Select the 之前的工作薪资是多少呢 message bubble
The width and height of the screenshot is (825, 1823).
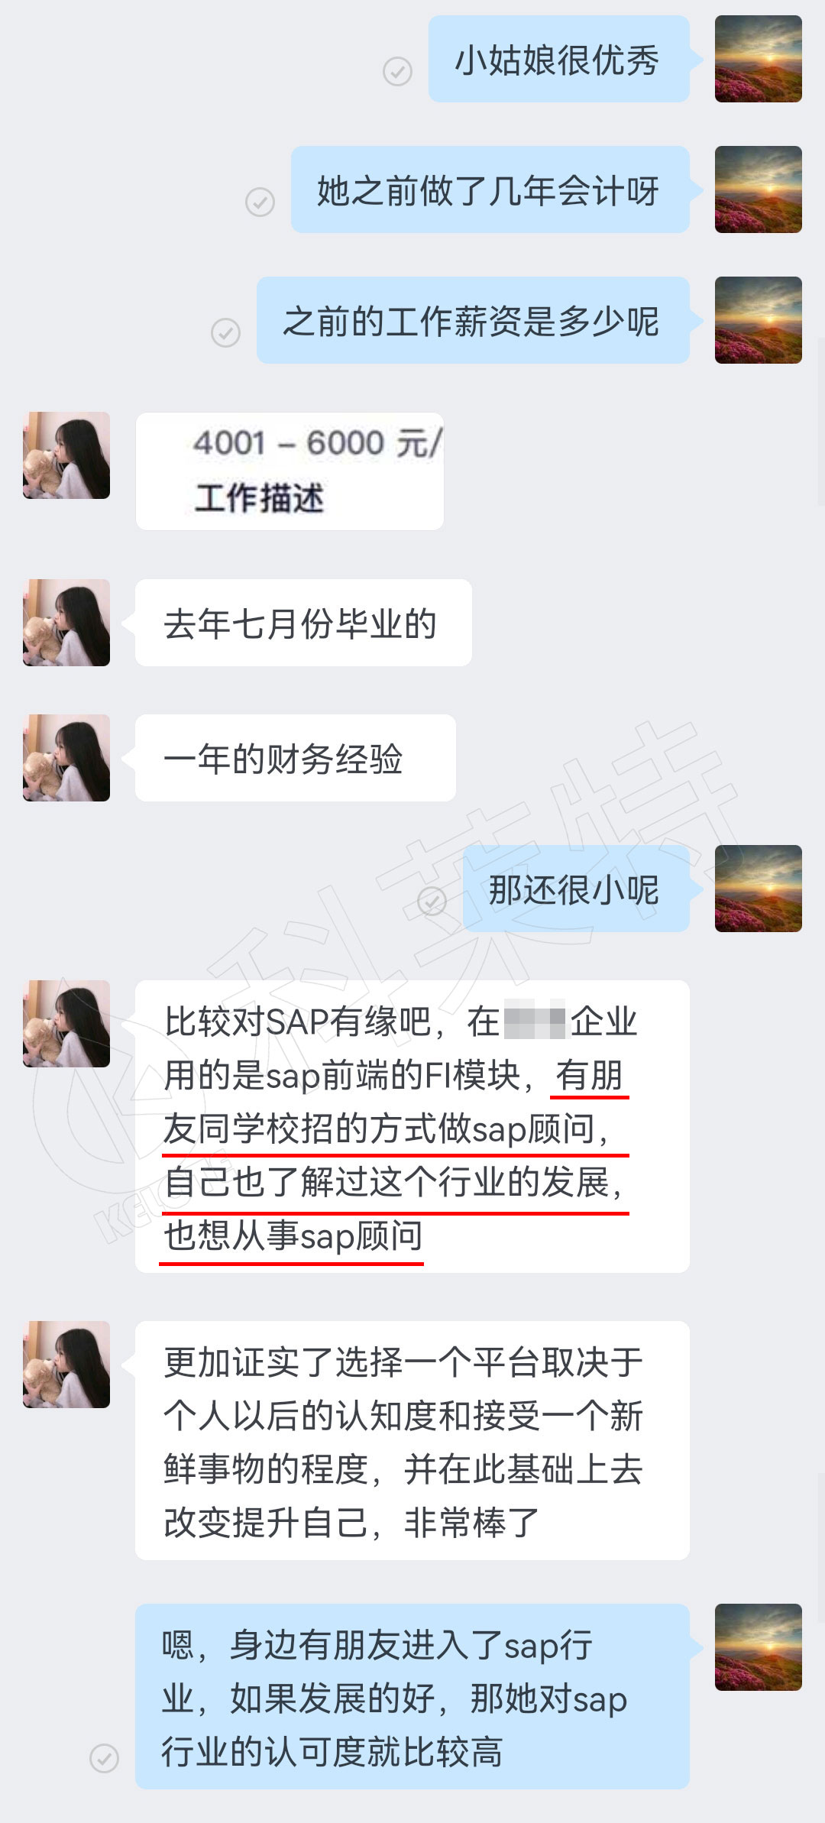coord(473,320)
